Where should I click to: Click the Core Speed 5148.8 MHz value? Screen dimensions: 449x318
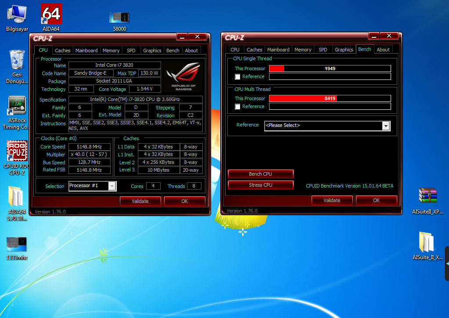90,147
